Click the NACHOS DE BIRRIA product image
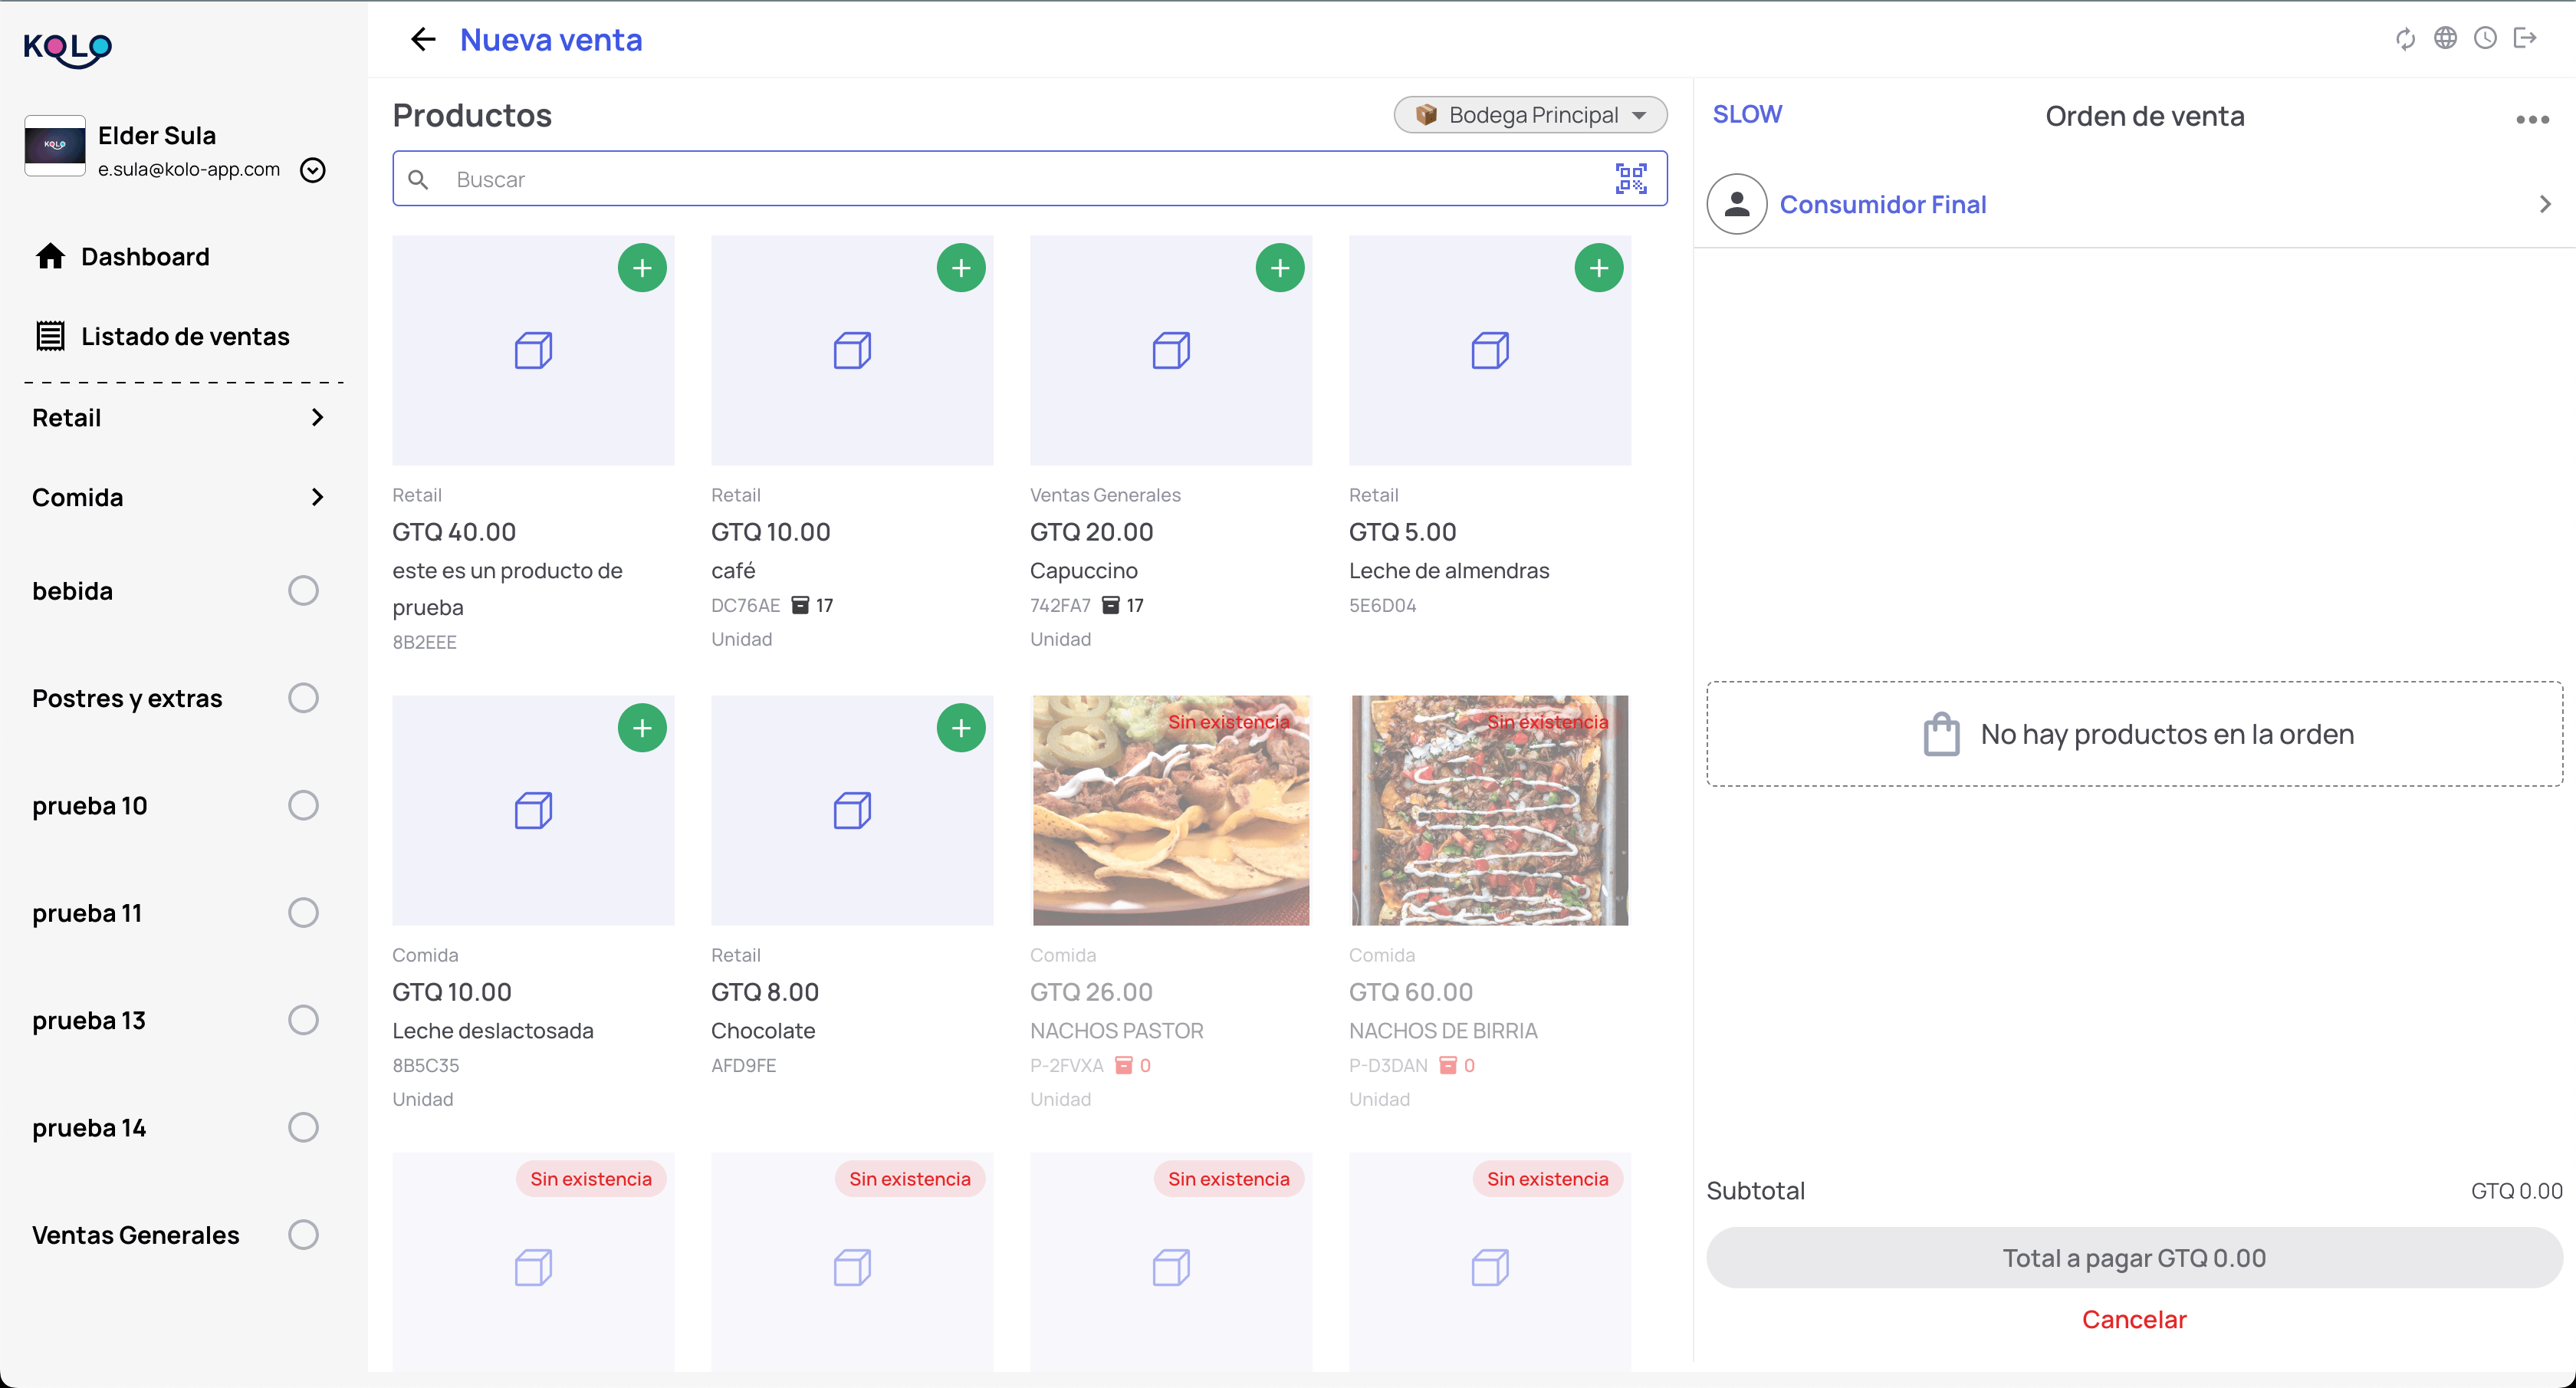 coord(1490,811)
